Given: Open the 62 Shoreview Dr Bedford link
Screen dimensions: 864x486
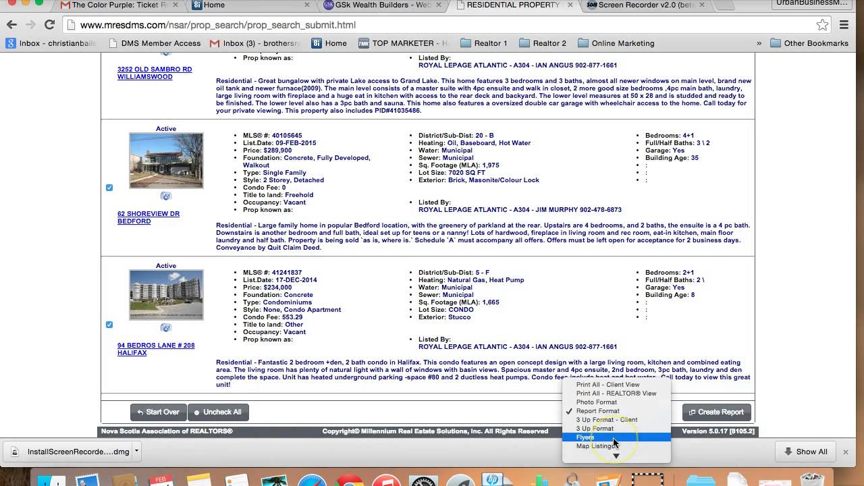Looking at the screenshot, I should point(148,217).
